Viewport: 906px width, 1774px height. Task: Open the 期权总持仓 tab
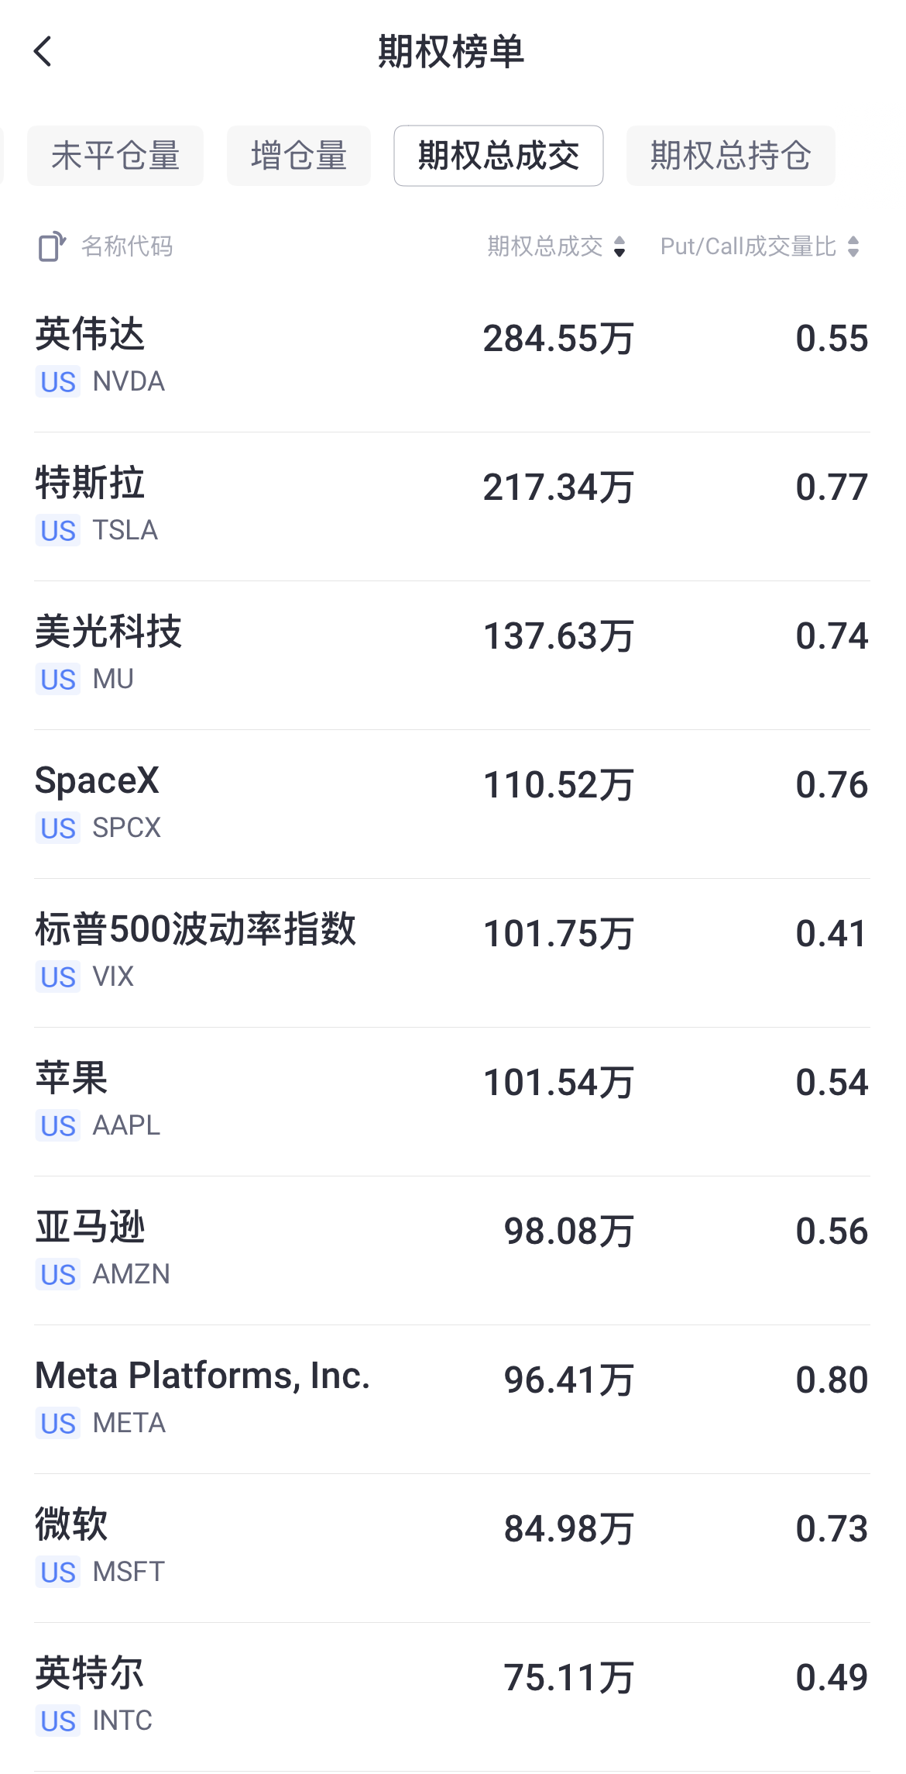coord(731,156)
